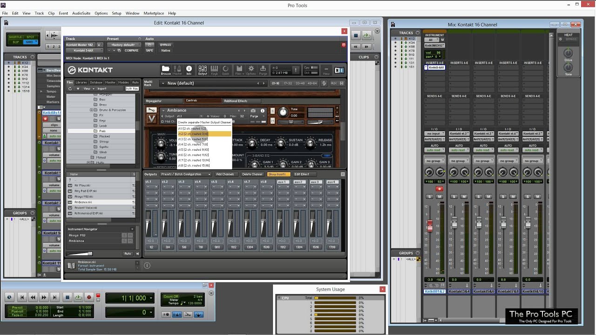Select the Pads folder in Kontakt browser
Image resolution: width=596 pixels, height=335 pixels.
point(102,131)
